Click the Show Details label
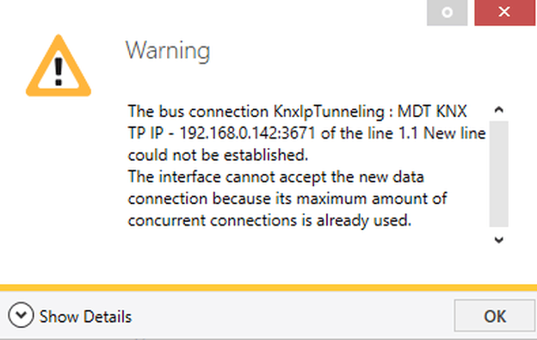 click(85, 317)
